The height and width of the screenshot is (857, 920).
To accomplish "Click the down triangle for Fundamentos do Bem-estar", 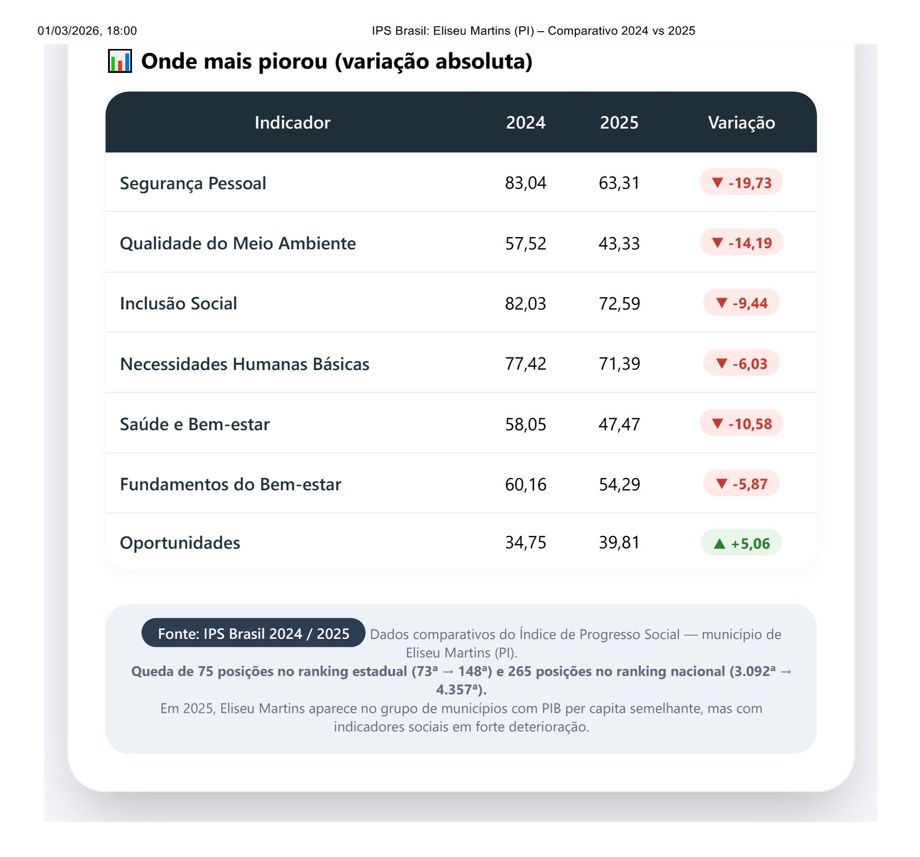I will coord(722,484).
